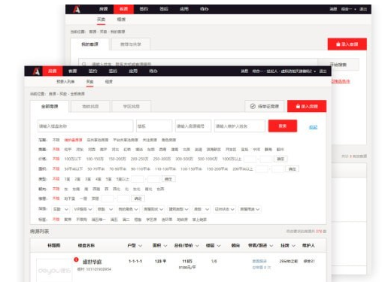This screenshot has height=282, width=382.
Task: Sort the listing table by 楼层 column
Action: tap(213, 245)
